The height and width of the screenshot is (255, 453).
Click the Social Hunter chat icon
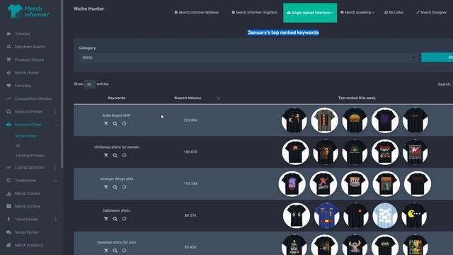point(8,232)
